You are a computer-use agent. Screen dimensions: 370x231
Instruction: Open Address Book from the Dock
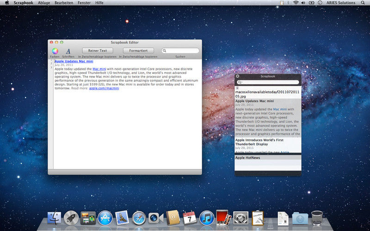click(173, 217)
